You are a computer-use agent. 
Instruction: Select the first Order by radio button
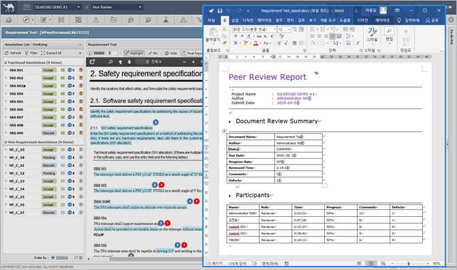click(x=52, y=258)
